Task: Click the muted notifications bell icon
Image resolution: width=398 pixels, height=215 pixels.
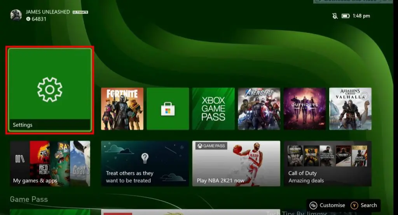Action: coord(335,16)
